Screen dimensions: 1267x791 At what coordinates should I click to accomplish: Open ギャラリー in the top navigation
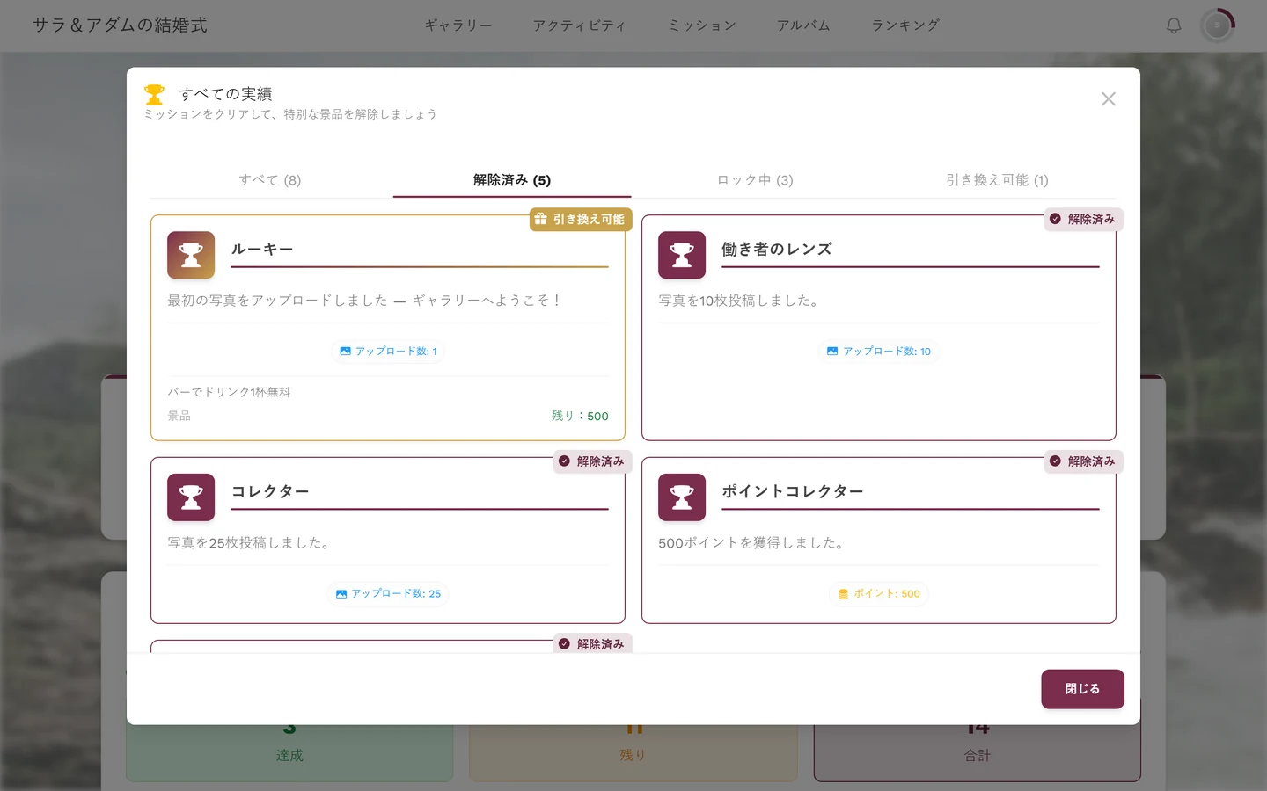click(458, 25)
